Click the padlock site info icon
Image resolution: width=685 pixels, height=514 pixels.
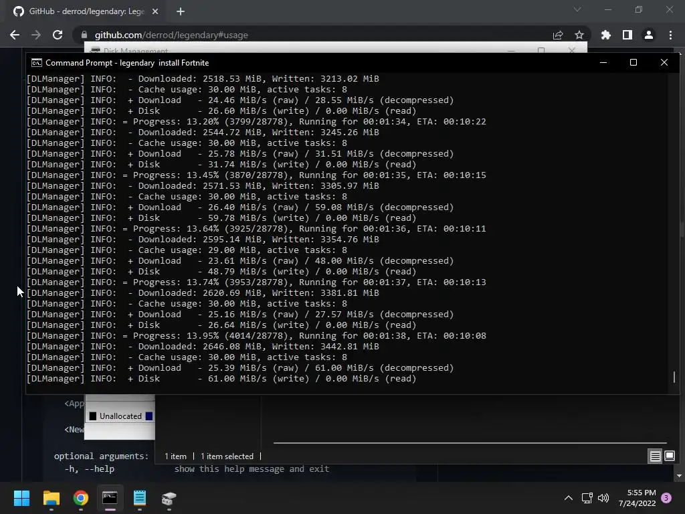click(x=84, y=35)
